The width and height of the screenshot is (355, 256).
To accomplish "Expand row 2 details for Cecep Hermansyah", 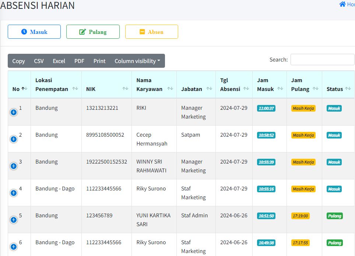I will coord(14,139).
